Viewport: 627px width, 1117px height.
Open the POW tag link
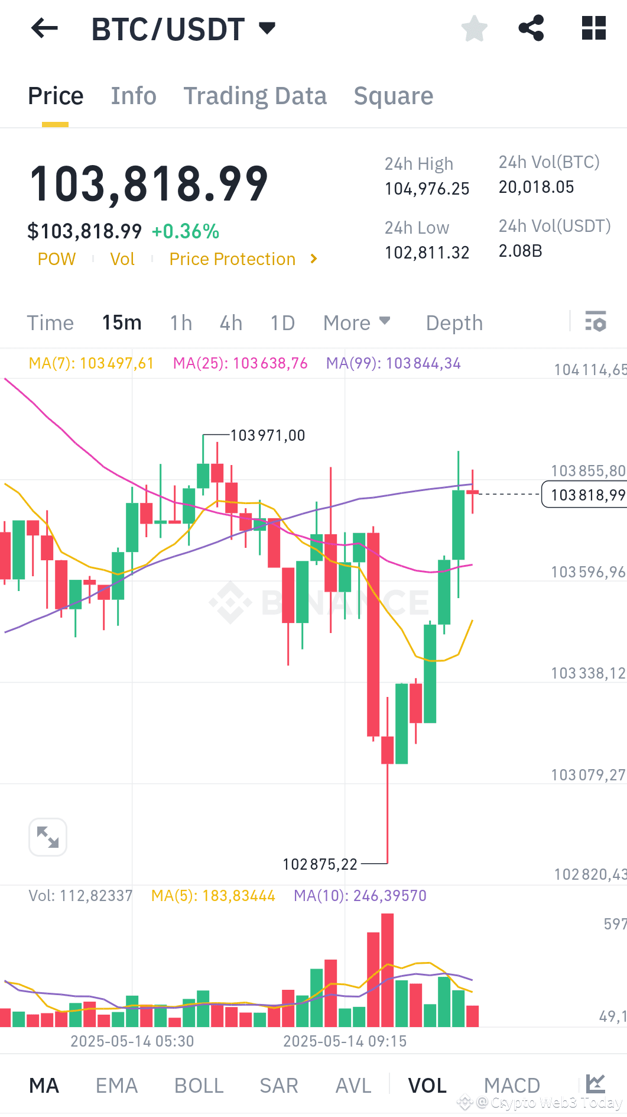point(56,259)
